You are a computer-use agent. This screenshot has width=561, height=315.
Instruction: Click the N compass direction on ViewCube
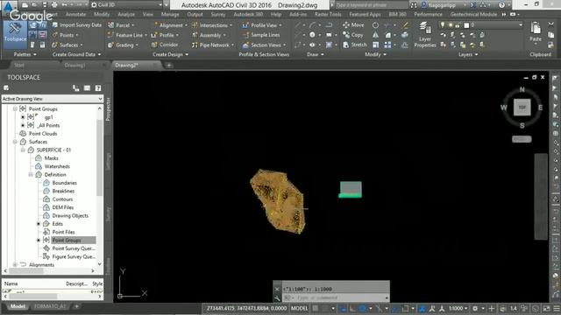point(522,89)
